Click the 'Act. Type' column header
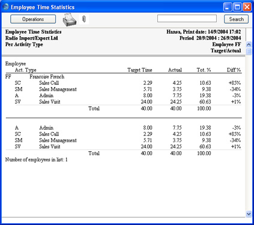Screen dimensions: 254x225 25,70
